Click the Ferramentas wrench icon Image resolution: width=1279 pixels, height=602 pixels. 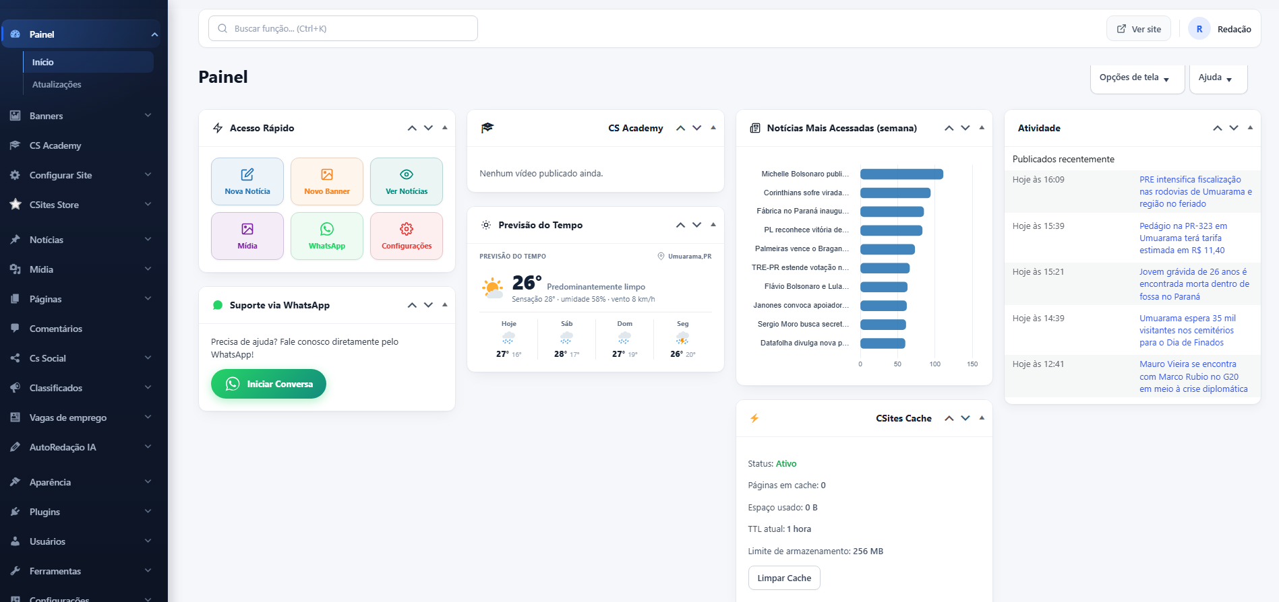15,571
